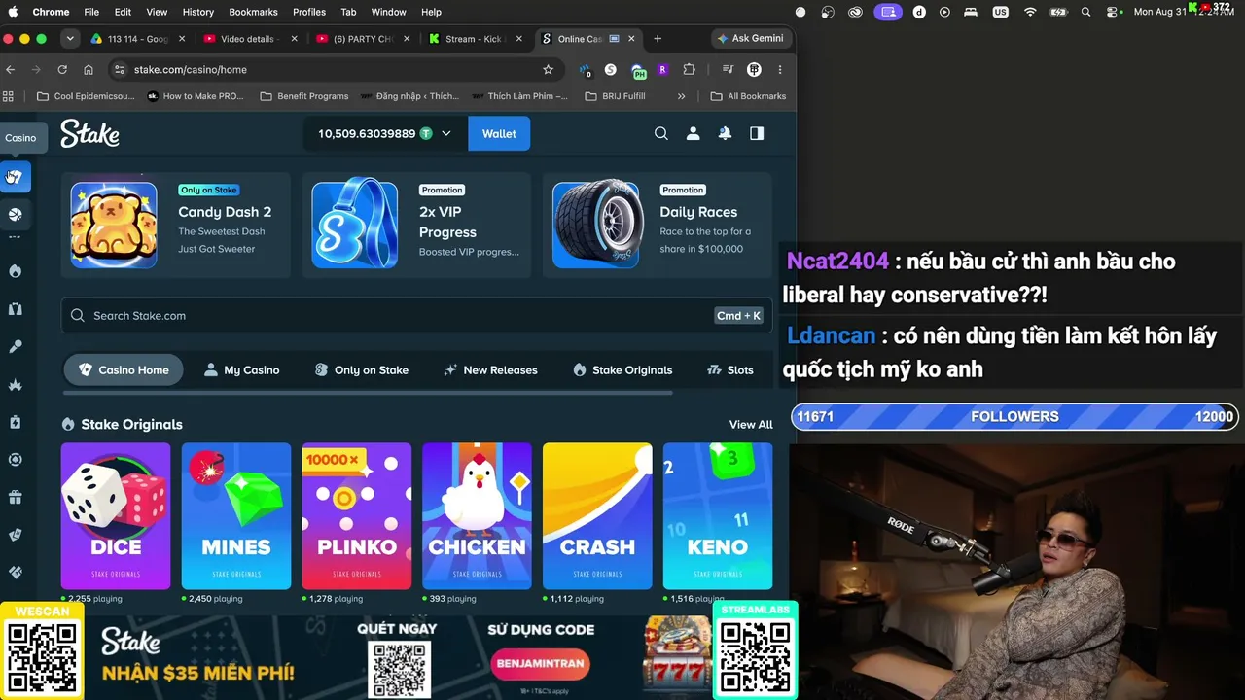Click View All for Stake Originals
The height and width of the screenshot is (700, 1245).
pyautogui.click(x=751, y=425)
